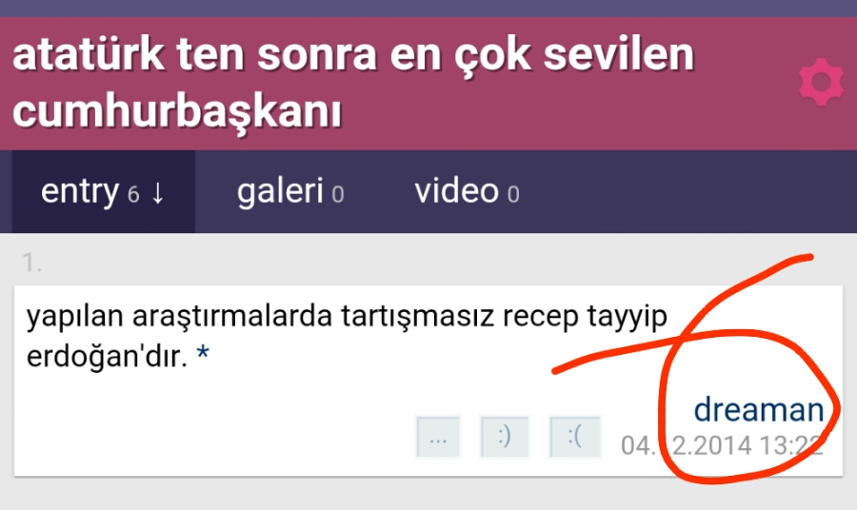Open author profile dreaman
The height and width of the screenshot is (510, 857).
759,409
